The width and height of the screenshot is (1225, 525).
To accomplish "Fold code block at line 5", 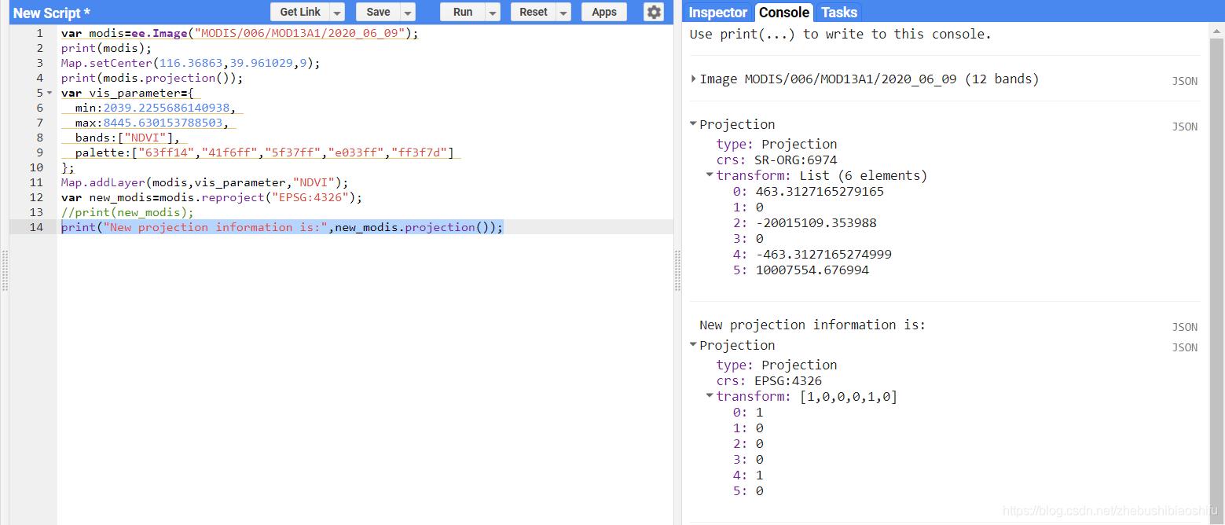I will coord(50,93).
